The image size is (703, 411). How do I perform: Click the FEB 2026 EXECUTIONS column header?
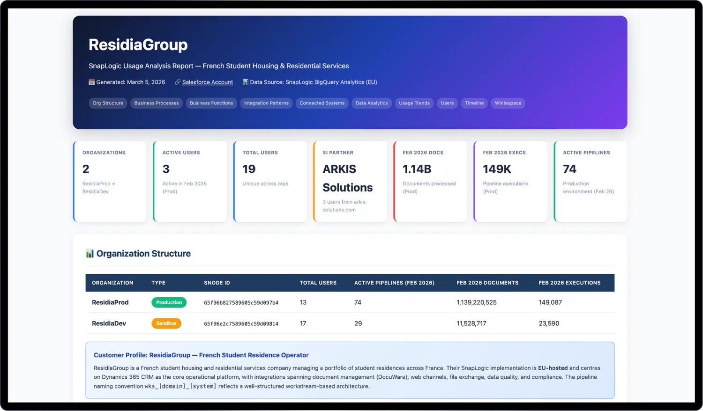tap(569, 283)
